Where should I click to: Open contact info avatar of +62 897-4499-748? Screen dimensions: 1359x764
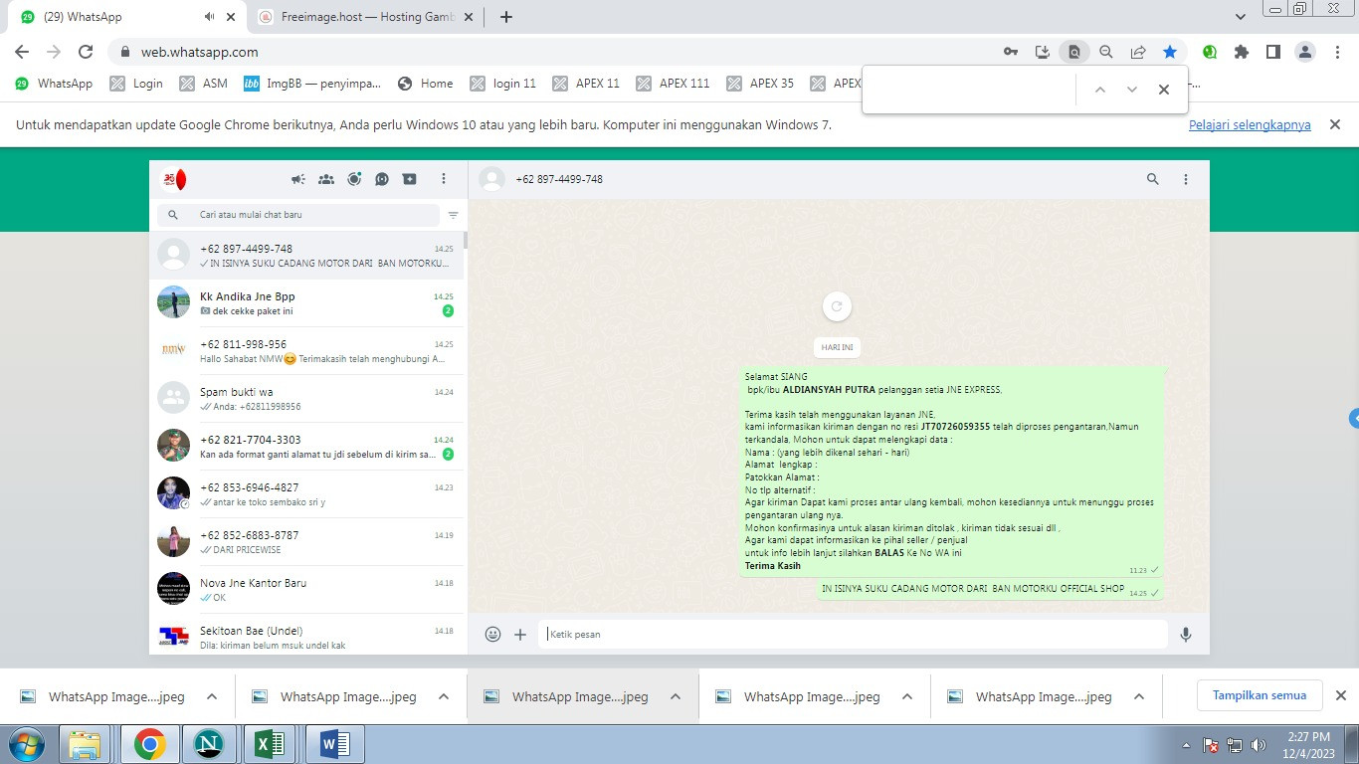491,179
